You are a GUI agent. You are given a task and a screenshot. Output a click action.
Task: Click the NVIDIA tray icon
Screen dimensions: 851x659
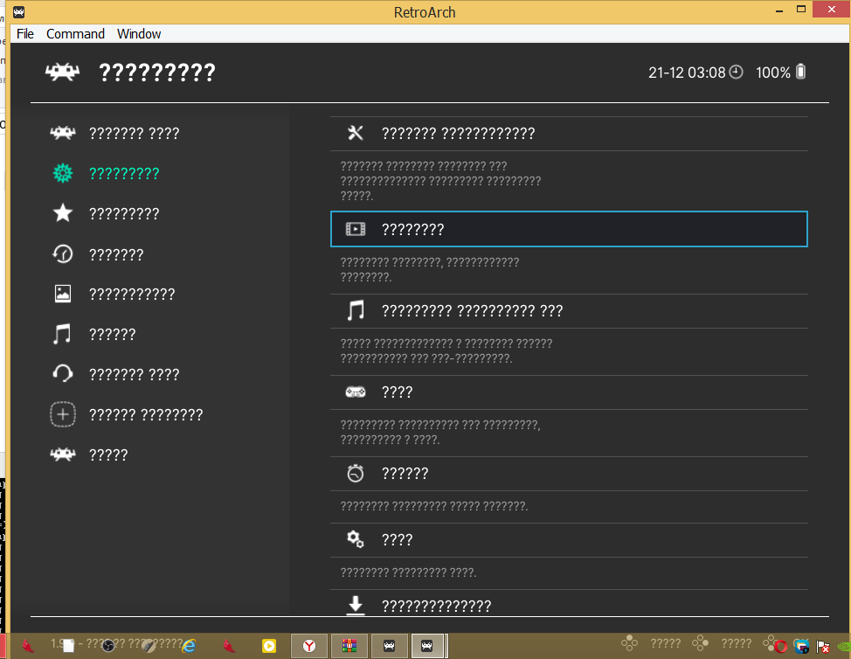click(844, 647)
